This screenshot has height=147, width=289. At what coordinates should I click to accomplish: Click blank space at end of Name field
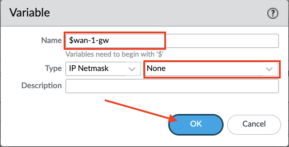click(223, 41)
